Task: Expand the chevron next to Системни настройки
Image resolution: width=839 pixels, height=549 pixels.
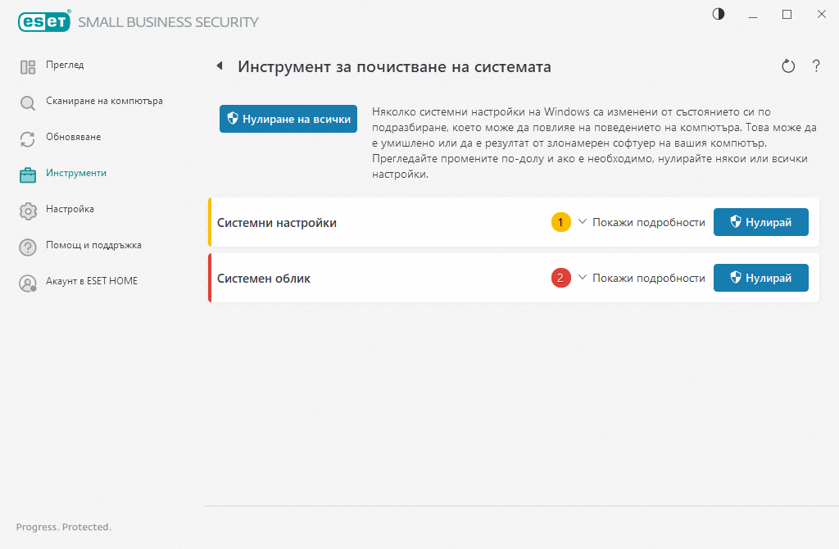Action: tap(582, 221)
